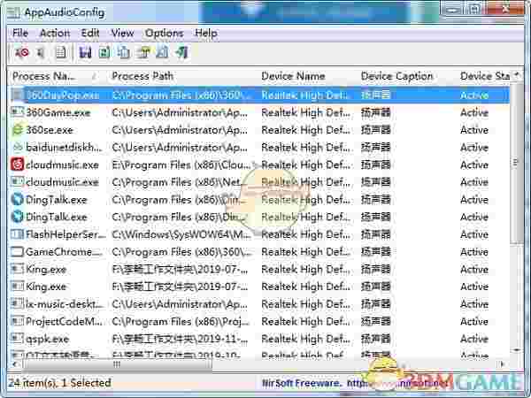Click the FlashHelperSer row icon
The height and width of the screenshot is (398, 531).
click(x=18, y=234)
